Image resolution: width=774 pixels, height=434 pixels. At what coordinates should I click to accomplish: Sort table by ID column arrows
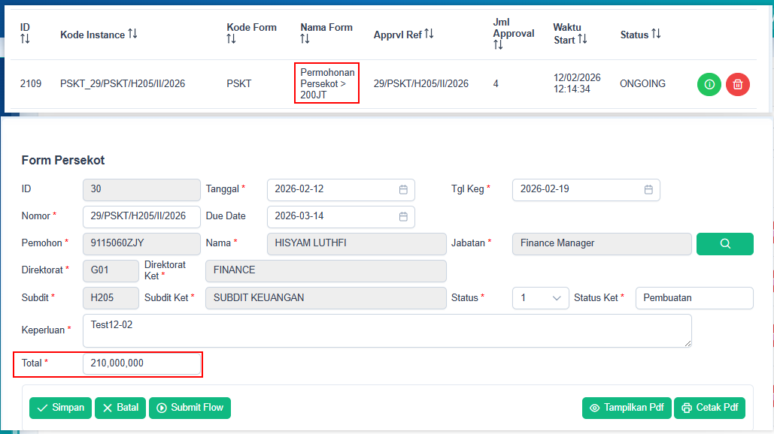(25, 39)
